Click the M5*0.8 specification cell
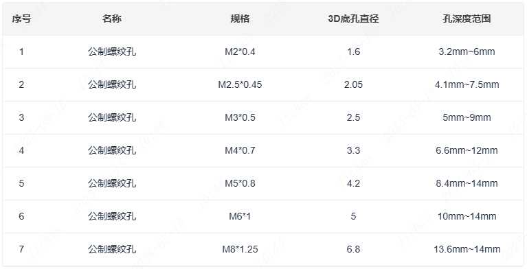This screenshot has width=527, height=269. coord(240,183)
